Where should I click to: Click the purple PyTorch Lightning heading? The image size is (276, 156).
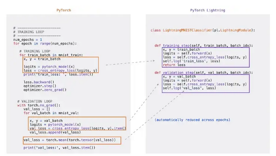[207, 10]
